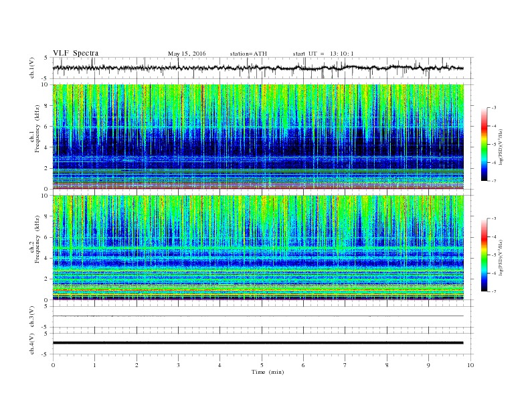Click the "ch.4(V)" axis label
This screenshot has height=410, width=530.
pos(31,344)
